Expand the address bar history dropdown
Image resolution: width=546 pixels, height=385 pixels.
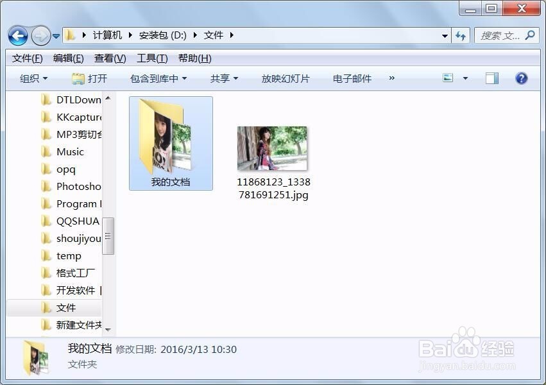[445, 35]
